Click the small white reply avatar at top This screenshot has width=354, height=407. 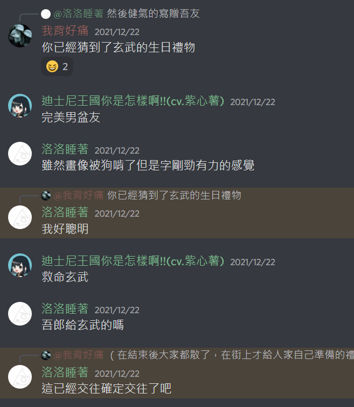coord(46,14)
